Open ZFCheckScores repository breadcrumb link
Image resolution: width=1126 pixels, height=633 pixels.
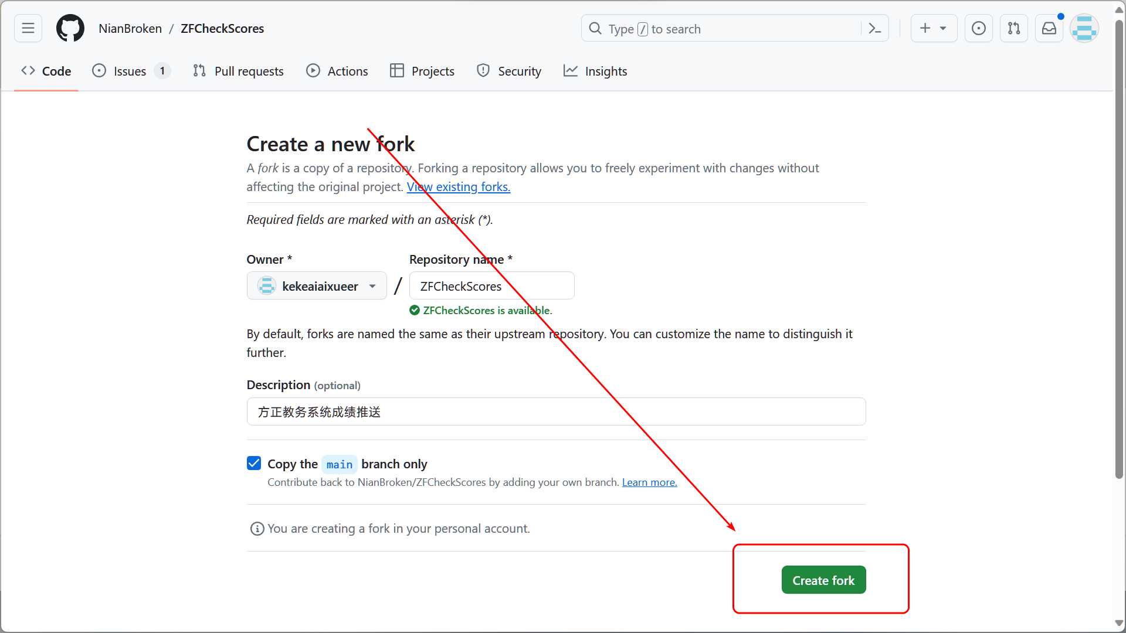[222, 28]
